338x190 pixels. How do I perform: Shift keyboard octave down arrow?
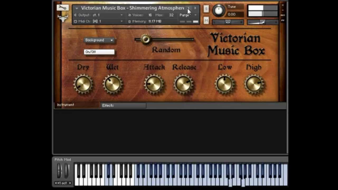point(57,183)
